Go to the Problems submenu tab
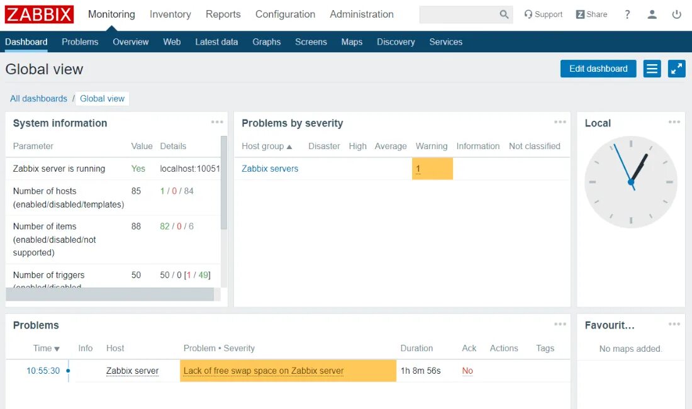The image size is (692, 409). [80, 42]
